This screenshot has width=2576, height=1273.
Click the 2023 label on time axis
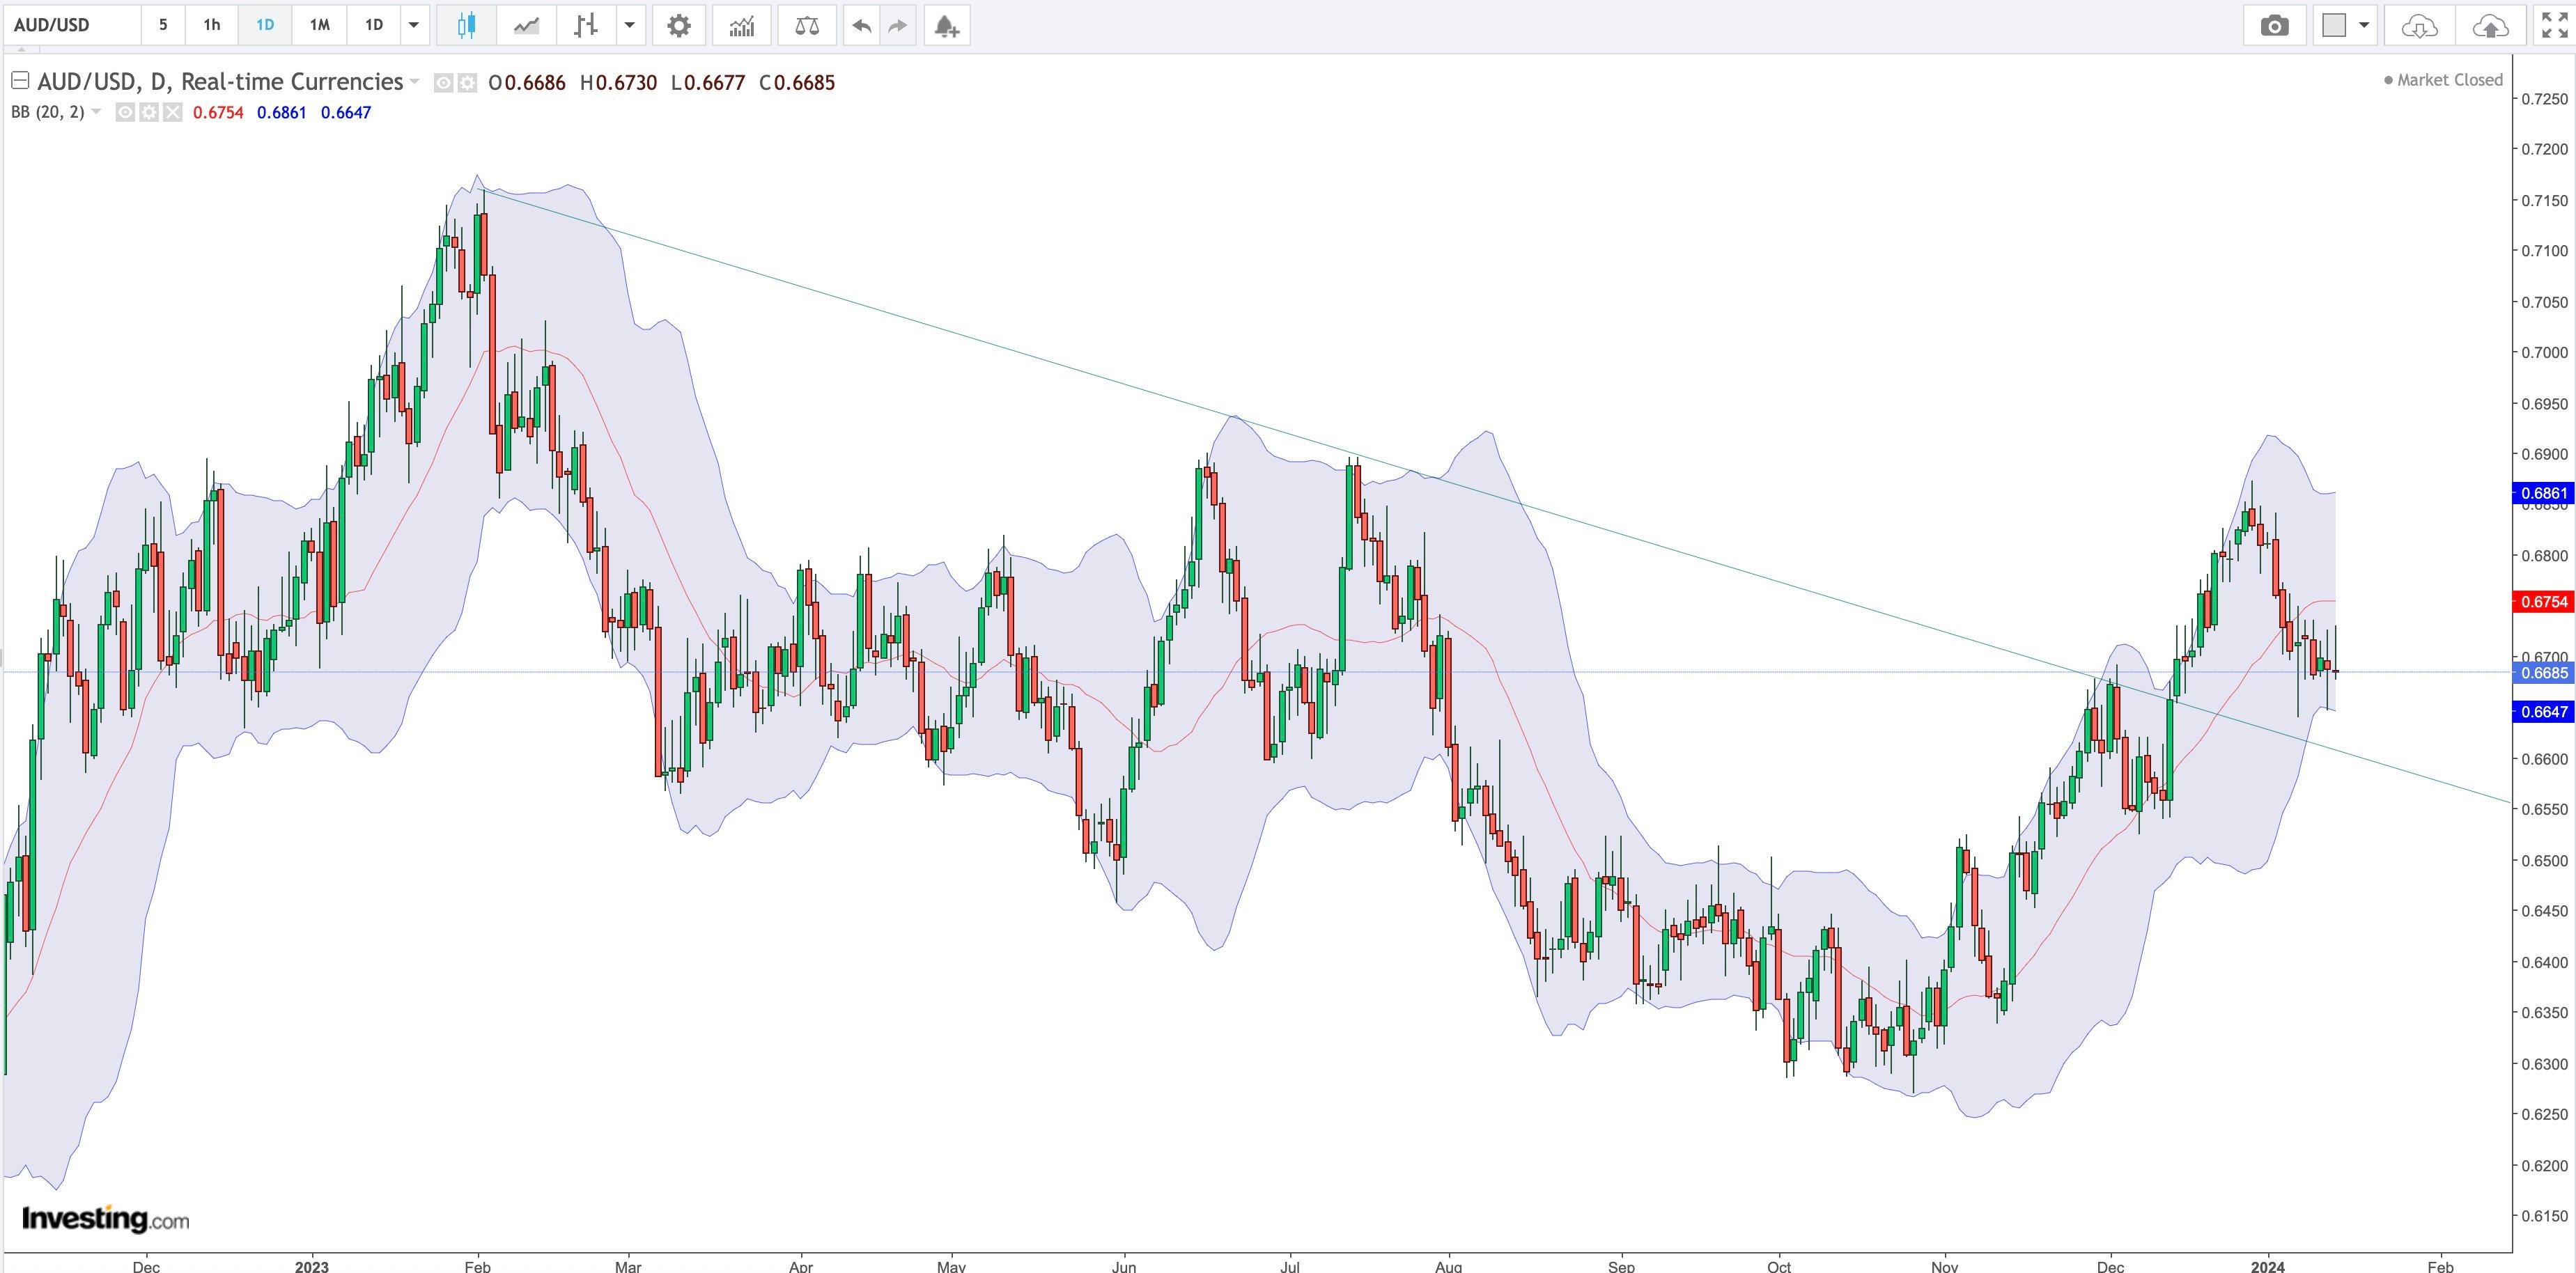312,1265
